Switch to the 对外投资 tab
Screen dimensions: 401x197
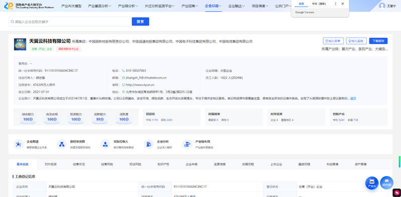coord(51,164)
